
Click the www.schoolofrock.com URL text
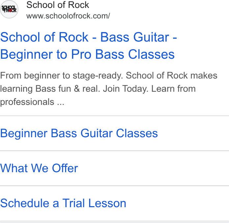click(68, 16)
